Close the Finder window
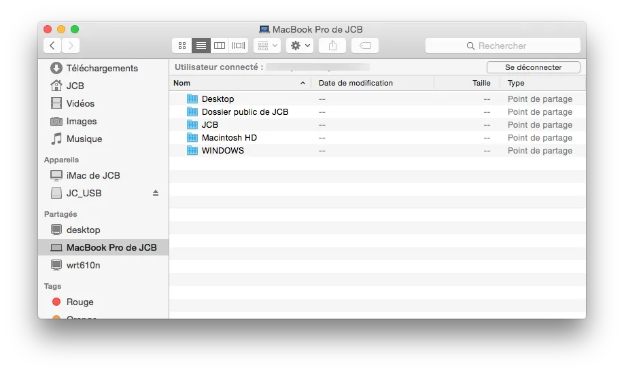The width and height of the screenshot is (624, 373). [x=48, y=29]
